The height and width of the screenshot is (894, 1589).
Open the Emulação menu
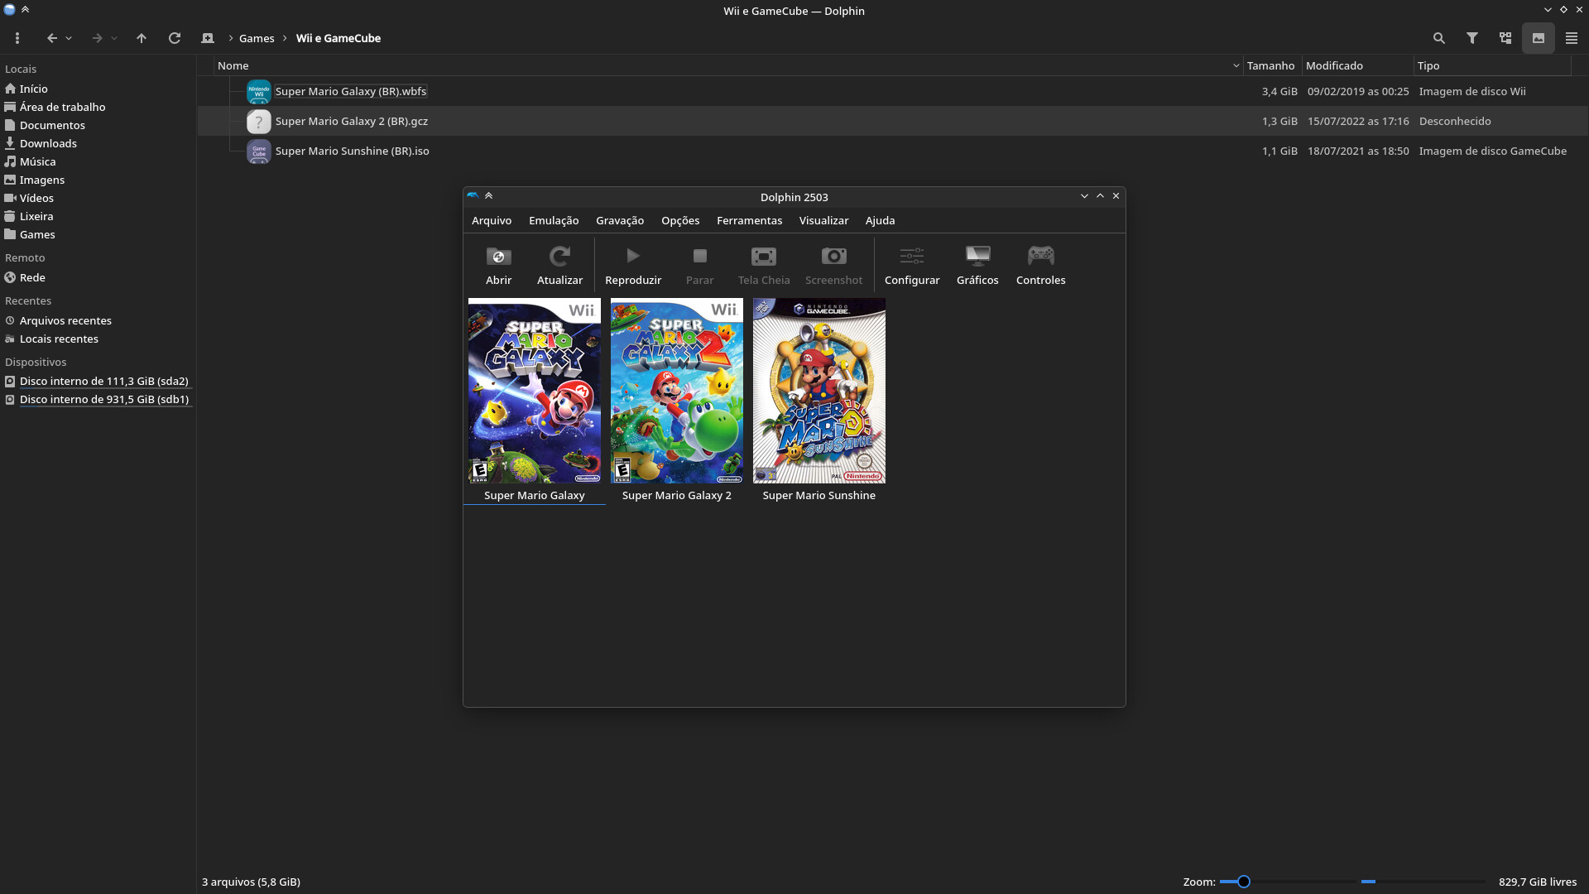click(554, 221)
